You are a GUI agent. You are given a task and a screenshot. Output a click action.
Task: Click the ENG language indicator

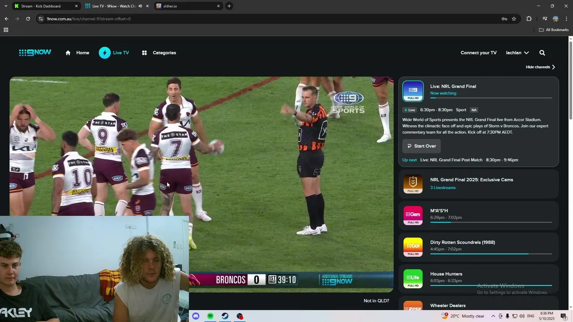tap(530, 316)
